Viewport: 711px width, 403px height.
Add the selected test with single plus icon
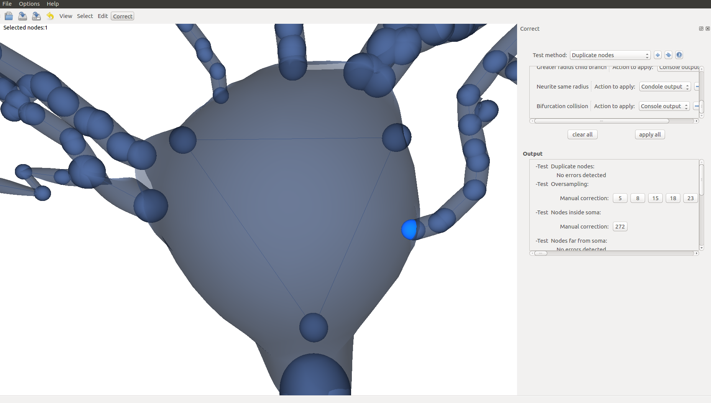click(657, 55)
